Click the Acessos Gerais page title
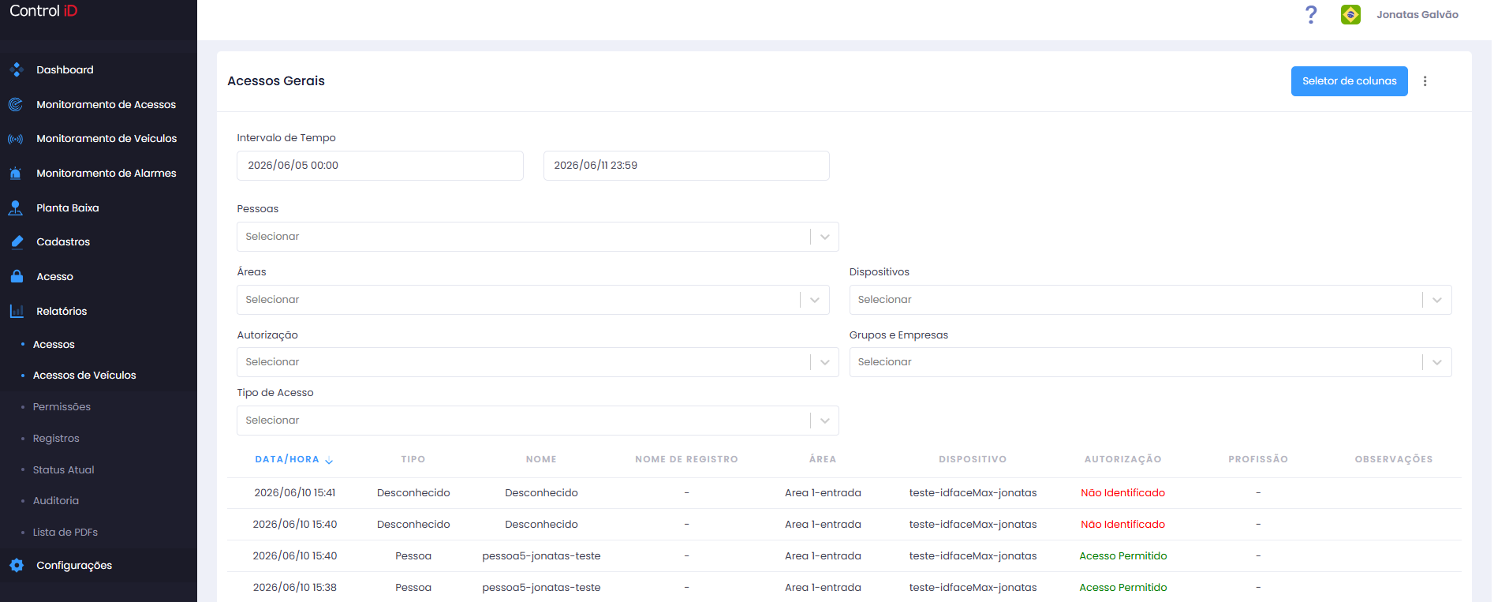The image size is (1494, 602). (x=276, y=81)
